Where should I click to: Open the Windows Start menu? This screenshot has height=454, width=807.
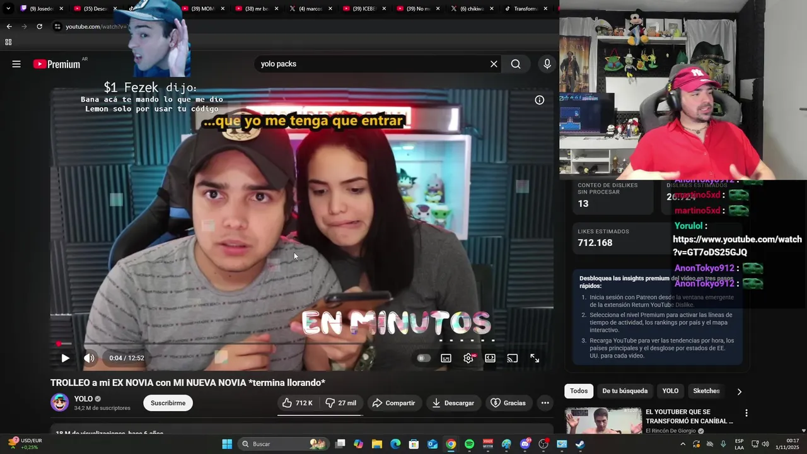point(227,444)
